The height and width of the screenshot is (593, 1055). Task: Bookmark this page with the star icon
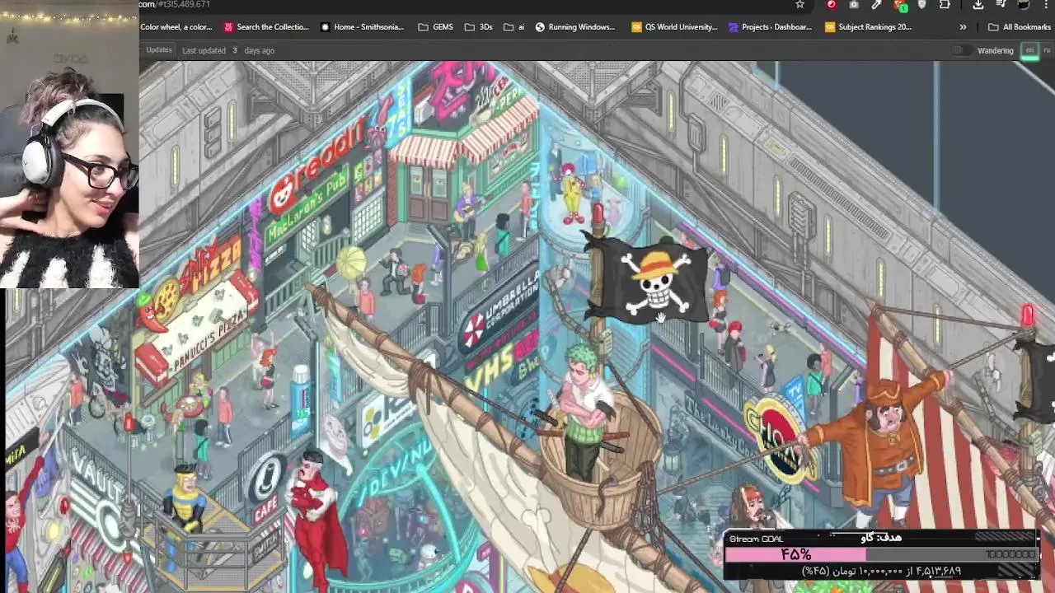tap(799, 4)
